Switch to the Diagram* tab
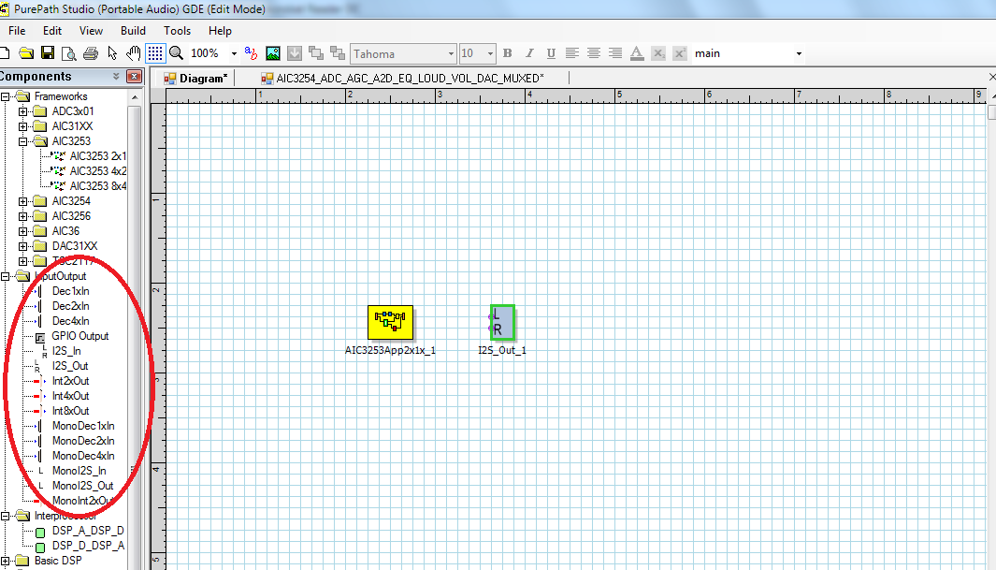 point(195,79)
